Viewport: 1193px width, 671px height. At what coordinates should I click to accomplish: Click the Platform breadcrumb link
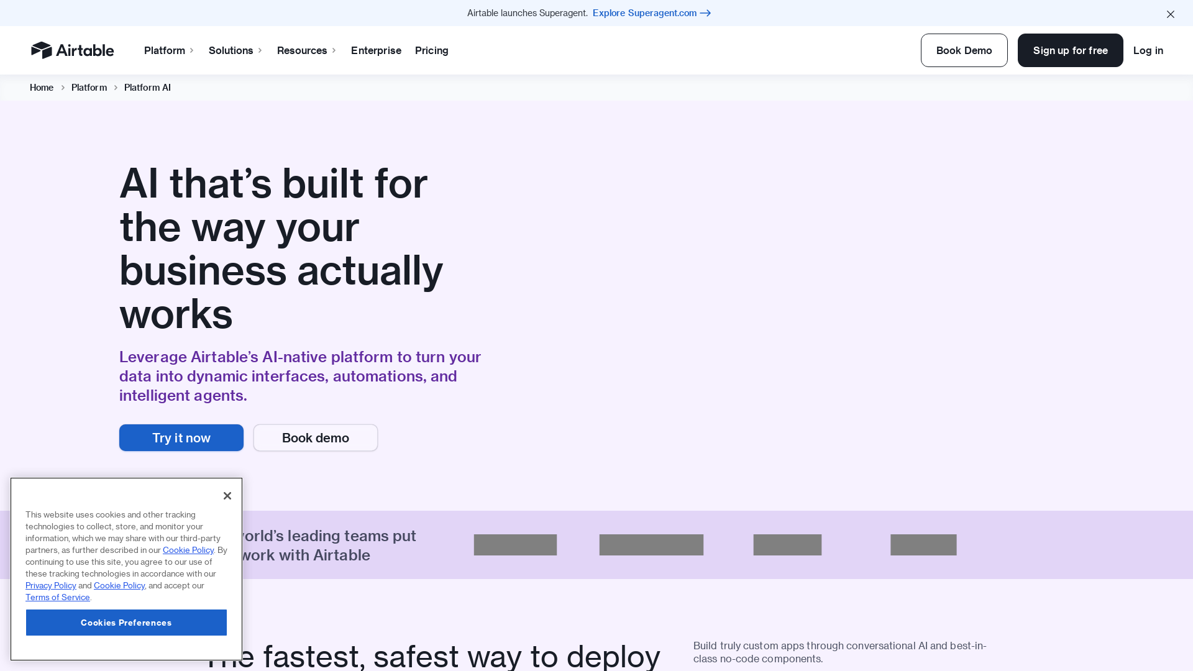[89, 88]
